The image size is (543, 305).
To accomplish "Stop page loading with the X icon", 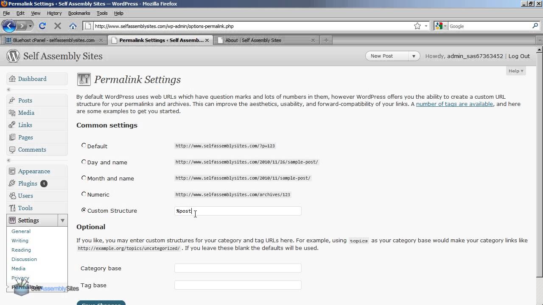I will click(58, 26).
